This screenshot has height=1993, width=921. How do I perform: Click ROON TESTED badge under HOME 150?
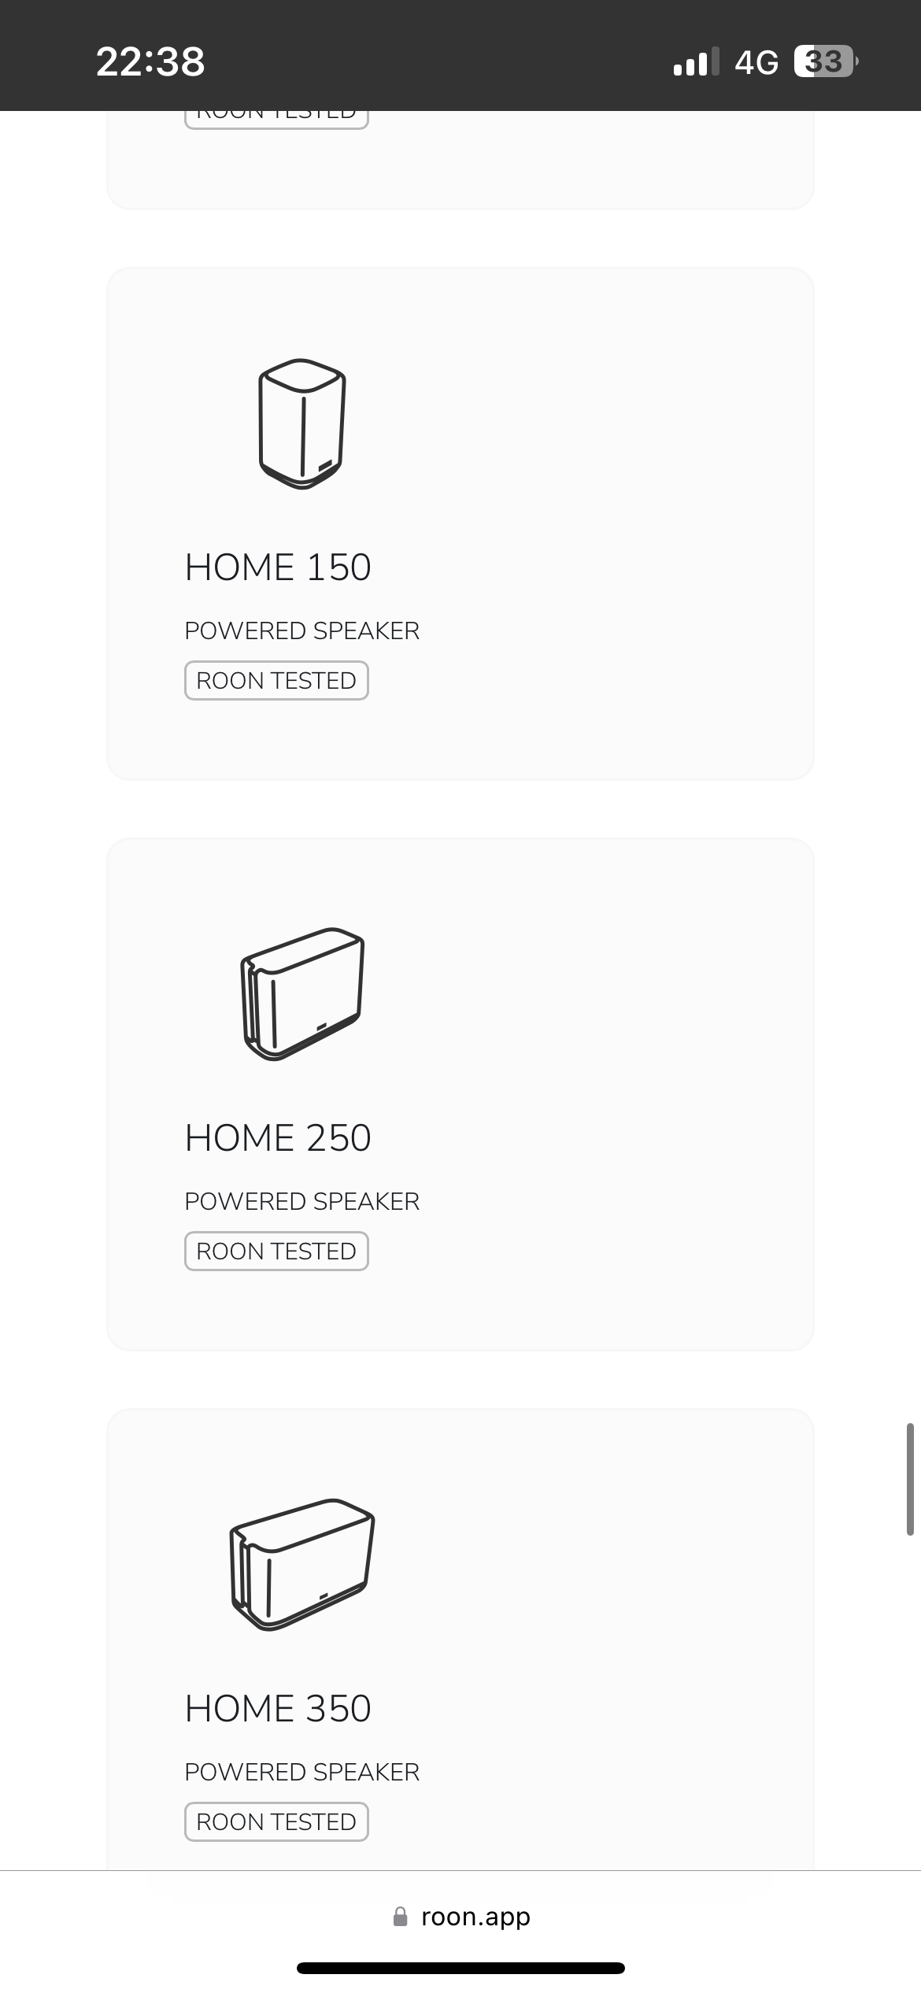(276, 680)
